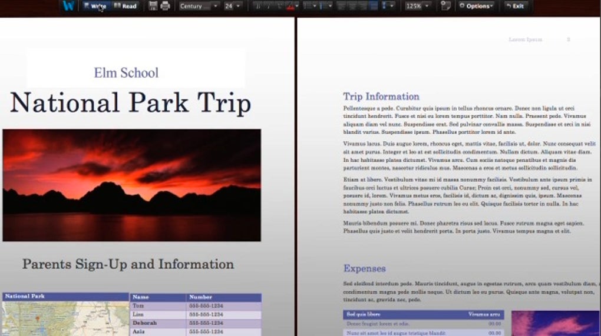This screenshot has height=336, width=601.
Task: Click the red font color icon
Action: 290,6
